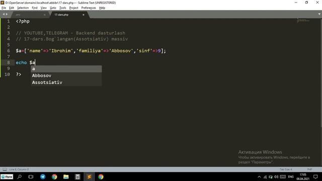Viewport: 322px width, 181px height.
Task: Open the Tools menu
Action: [62, 8]
